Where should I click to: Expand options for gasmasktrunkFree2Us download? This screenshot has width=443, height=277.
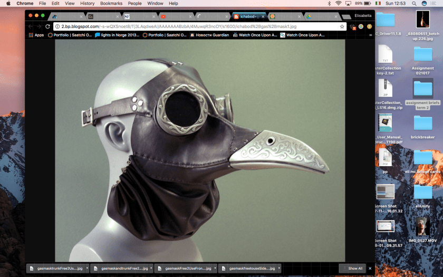click(86, 269)
